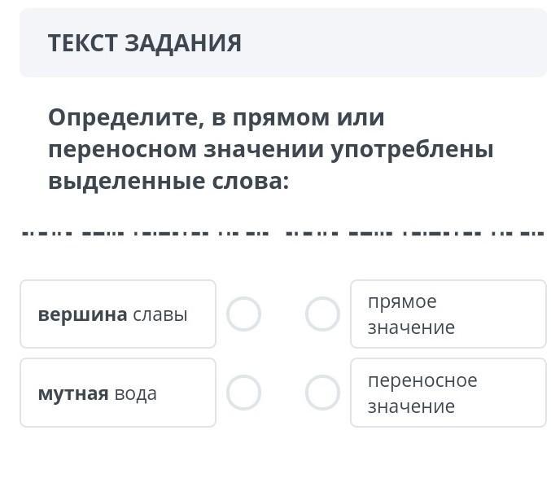Click the bold word вершина

(x=82, y=314)
